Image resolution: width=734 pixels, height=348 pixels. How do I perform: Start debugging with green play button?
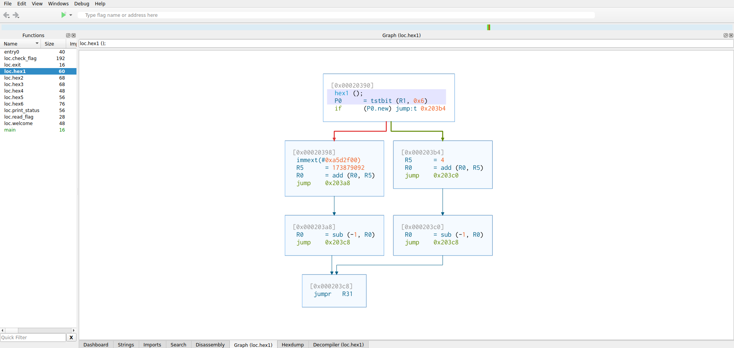63,15
